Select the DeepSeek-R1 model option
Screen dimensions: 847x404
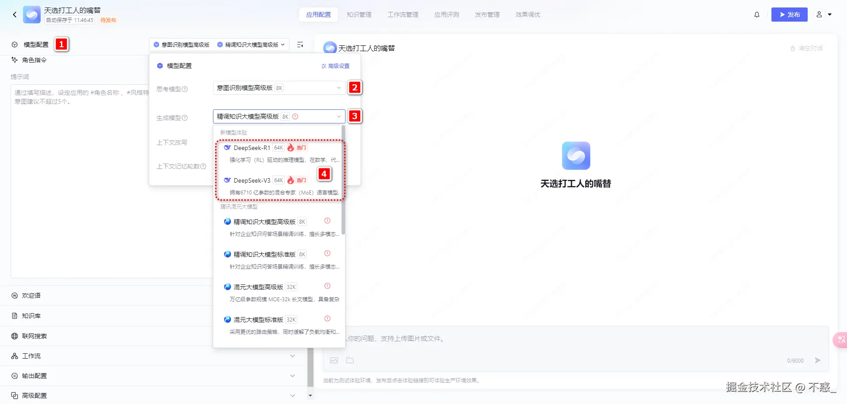pos(278,153)
